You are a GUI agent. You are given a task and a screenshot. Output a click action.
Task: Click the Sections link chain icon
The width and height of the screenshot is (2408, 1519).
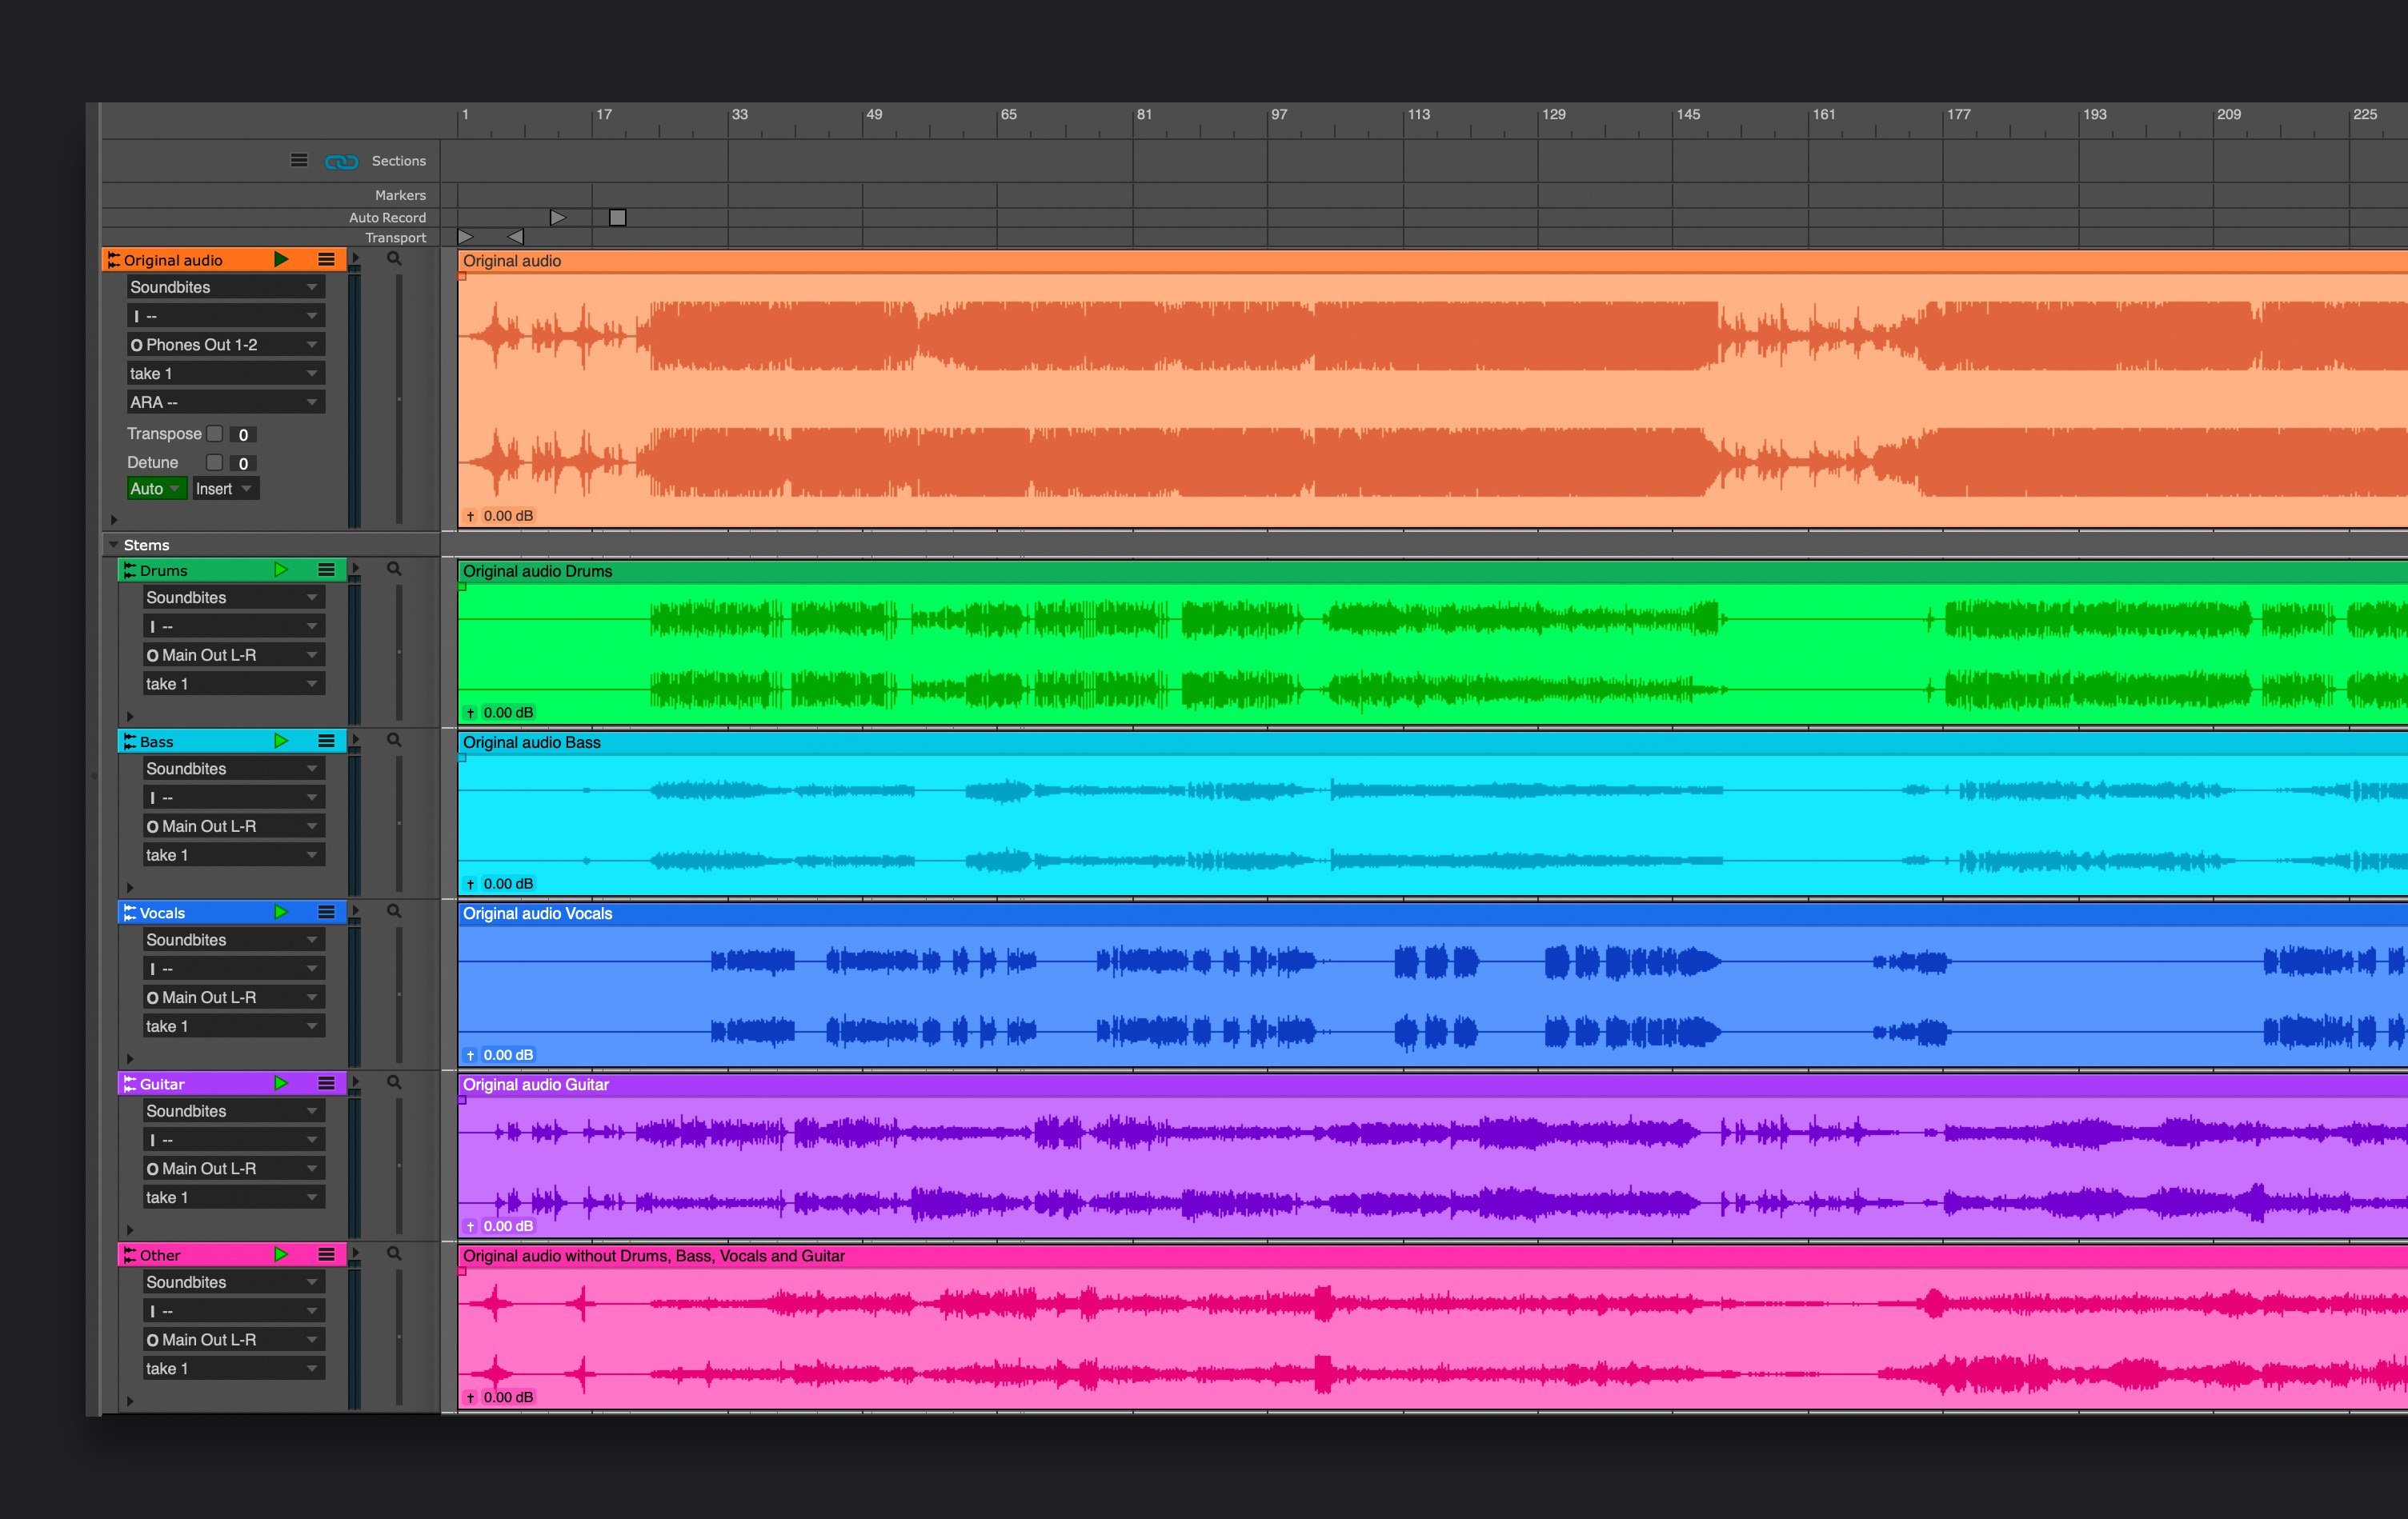click(x=341, y=161)
